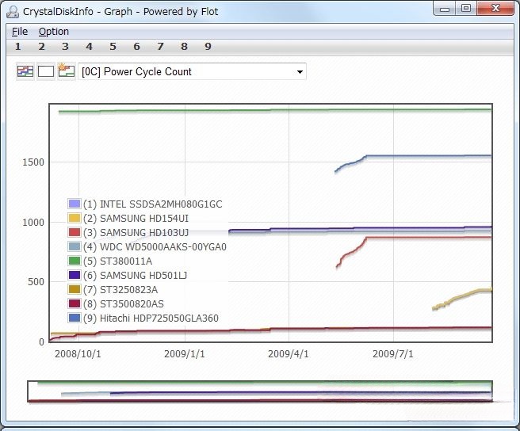Click legend text (4) WDC WD5000AAKS-00YGA0
520x431 pixels.
[155, 247]
